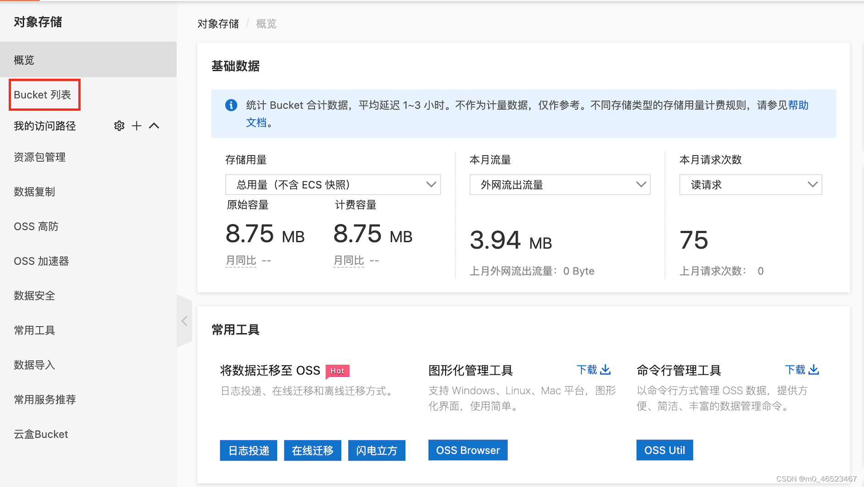Collapse the sidebar with the arrow handle
The image size is (864, 487).
pyautogui.click(x=184, y=321)
